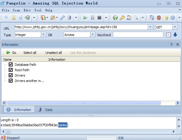The width and height of the screenshot is (182, 140).
Task: Click into the KeyWord input field
Action: pyautogui.click(x=138, y=35)
